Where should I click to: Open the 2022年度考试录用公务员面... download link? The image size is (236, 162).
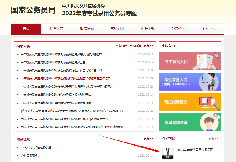tap(196, 150)
